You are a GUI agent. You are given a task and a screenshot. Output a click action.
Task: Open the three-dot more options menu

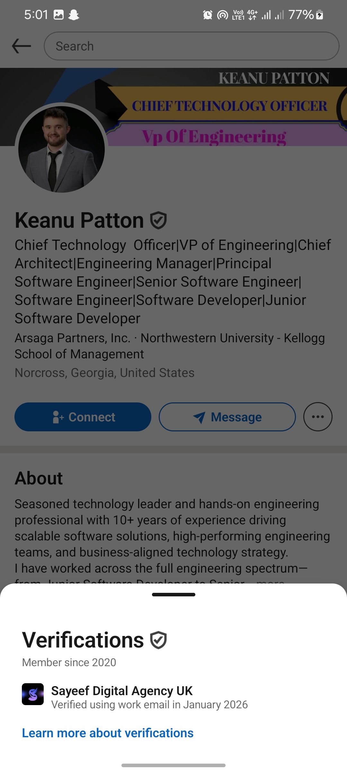point(317,417)
